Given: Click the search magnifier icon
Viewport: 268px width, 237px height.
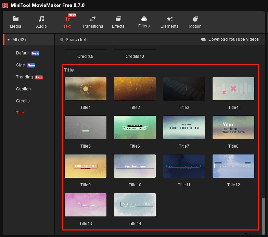Looking at the screenshot, I should pos(62,39).
